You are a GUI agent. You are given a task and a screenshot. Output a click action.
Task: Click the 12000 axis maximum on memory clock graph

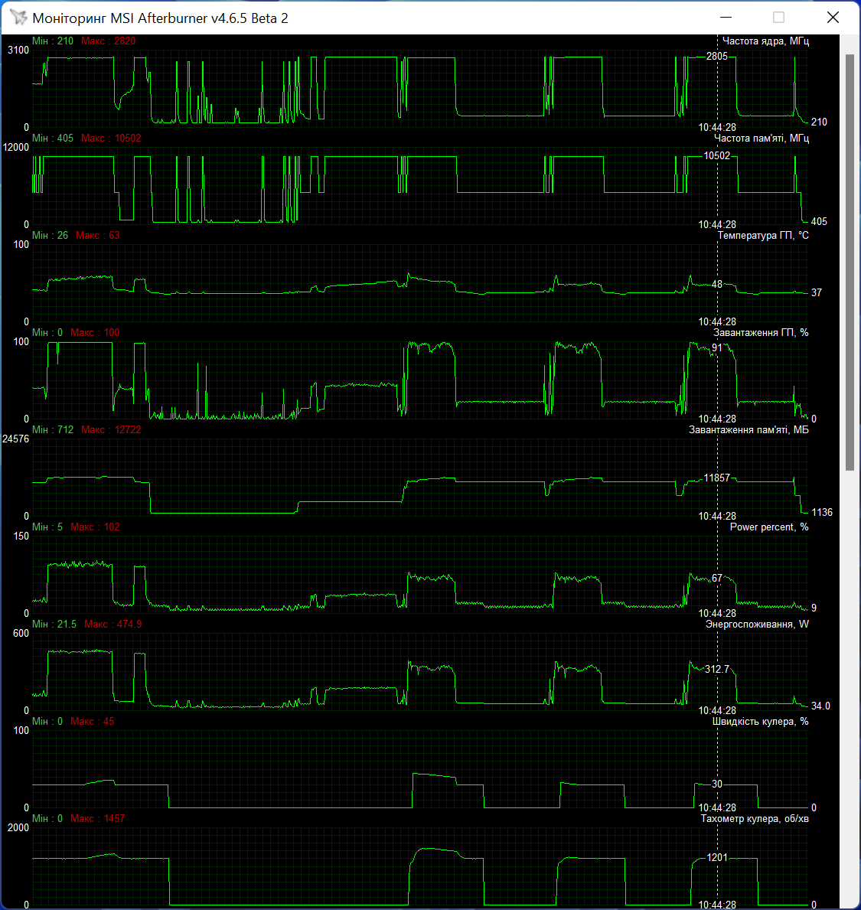15,148
